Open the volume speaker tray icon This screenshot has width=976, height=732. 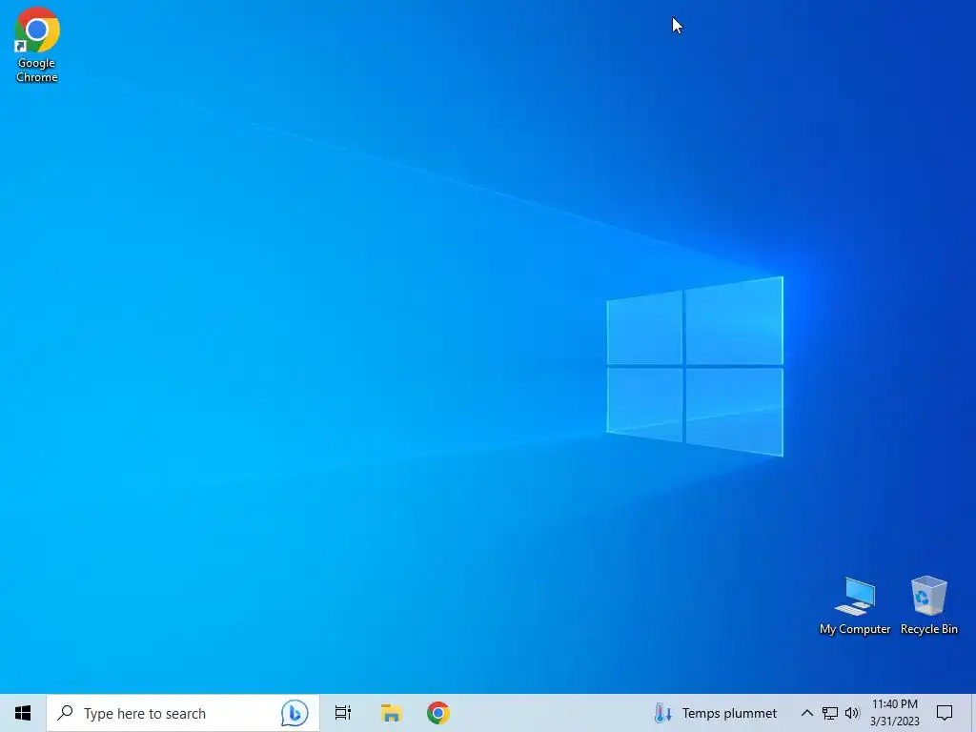(x=852, y=713)
